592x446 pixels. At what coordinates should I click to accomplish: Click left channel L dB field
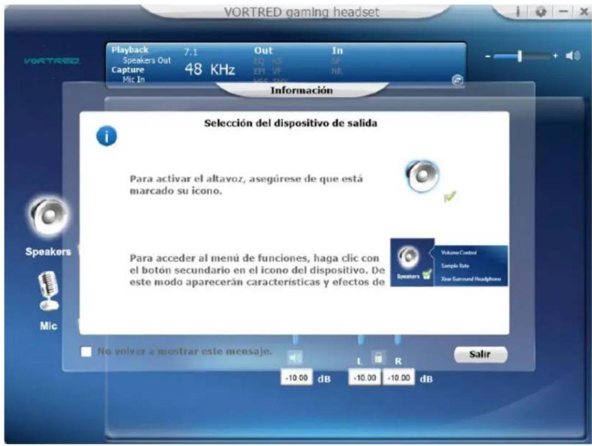click(365, 377)
